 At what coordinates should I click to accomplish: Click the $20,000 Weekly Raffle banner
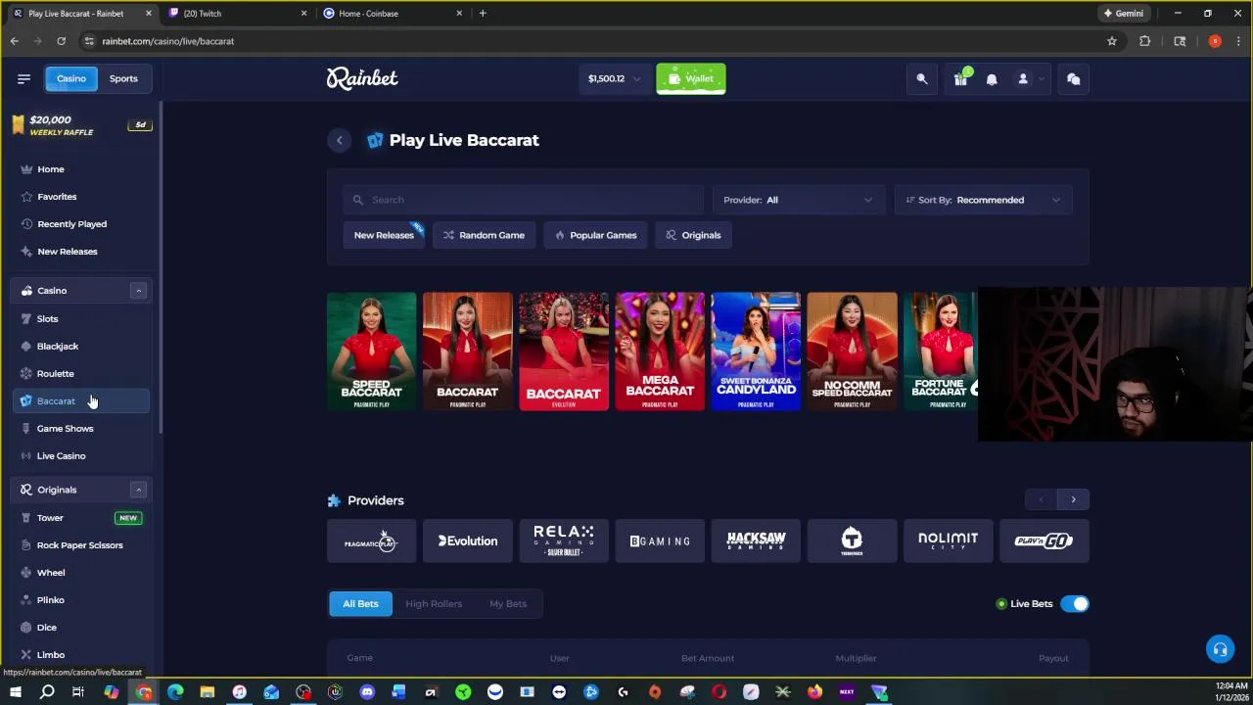pos(81,125)
